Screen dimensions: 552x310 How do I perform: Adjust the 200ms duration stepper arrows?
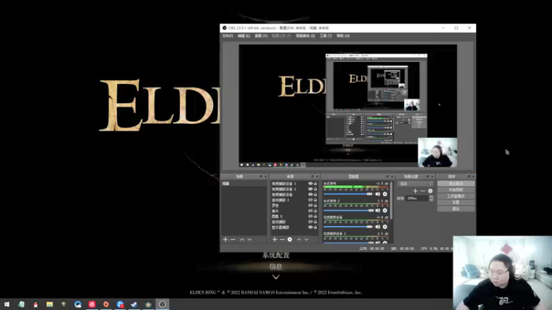click(x=431, y=198)
